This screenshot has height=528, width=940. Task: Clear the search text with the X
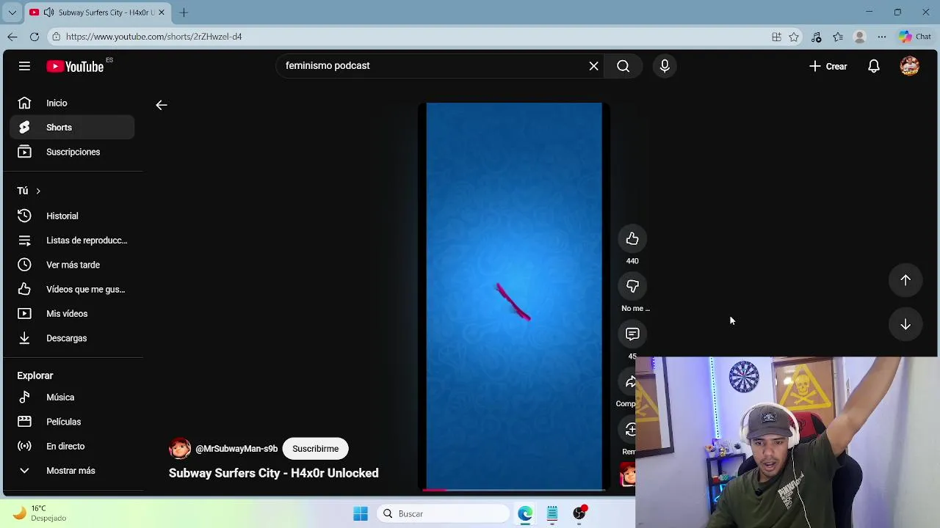[x=593, y=66]
